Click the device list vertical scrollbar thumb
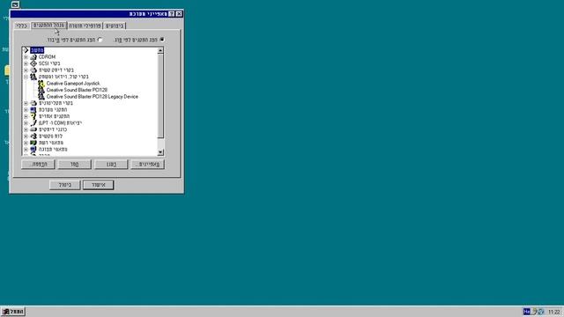The image size is (564, 317). (160, 96)
